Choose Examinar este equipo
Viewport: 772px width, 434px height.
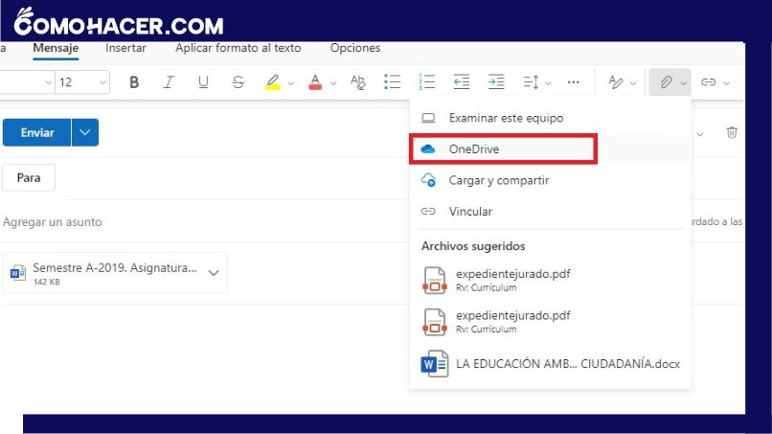[x=550, y=118]
